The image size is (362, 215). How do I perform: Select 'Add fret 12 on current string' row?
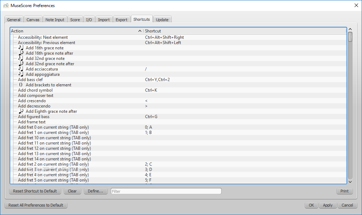click(x=178, y=148)
